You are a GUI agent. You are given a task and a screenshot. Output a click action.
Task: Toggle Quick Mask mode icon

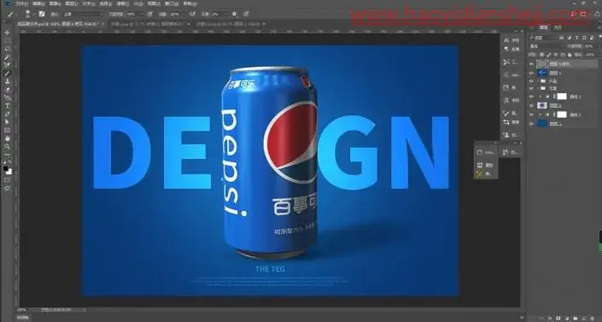(8, 180)
